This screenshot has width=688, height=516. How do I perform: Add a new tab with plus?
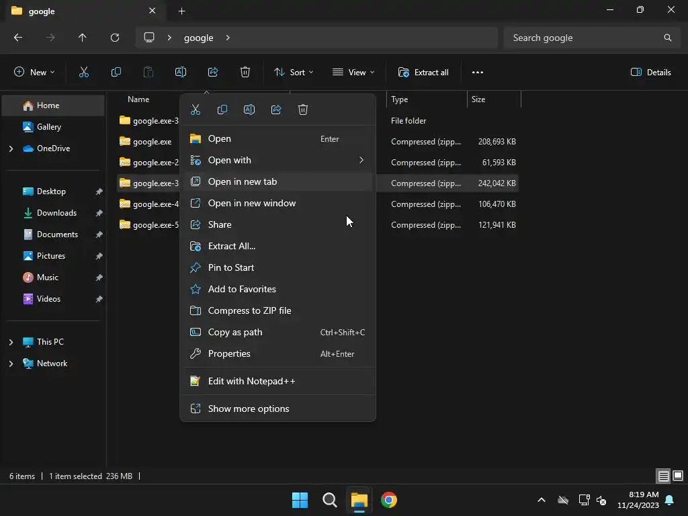[181, 11]
